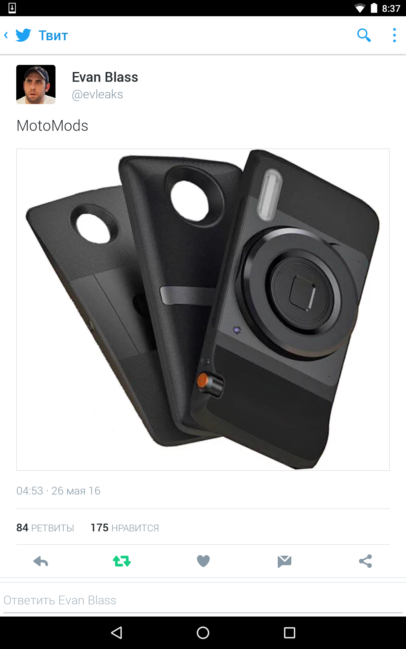View the 175 likes list

coord(125,528)
